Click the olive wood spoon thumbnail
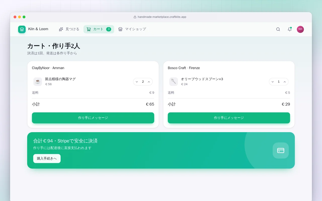 [x=174, y=82]
